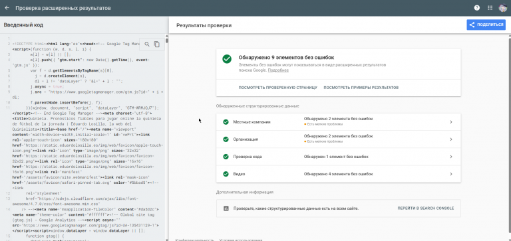Viewport: 511px width, 241px height.
Task: Click ПОСМОТРЕТЬ ПРИМЕРЫ РЕЗУЛЬТАТОВ
Action: 361,88
